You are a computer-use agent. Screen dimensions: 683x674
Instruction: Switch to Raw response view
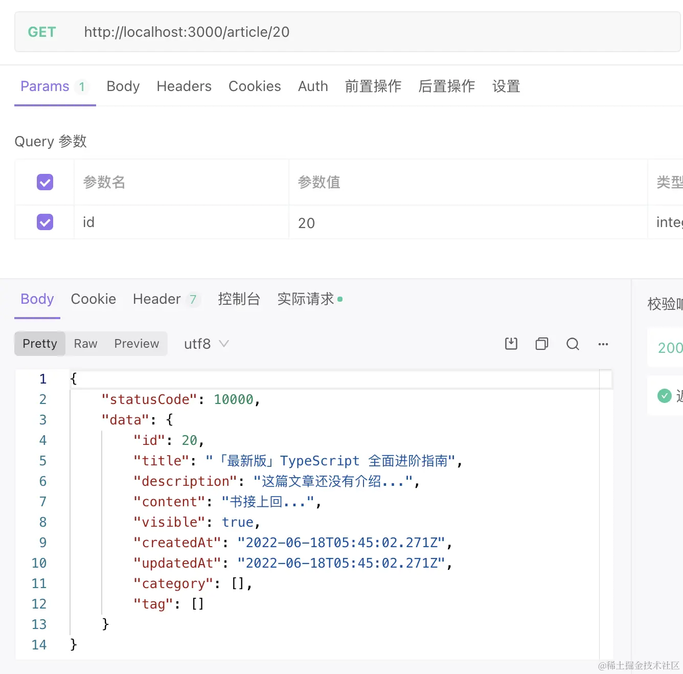(85, 344)
